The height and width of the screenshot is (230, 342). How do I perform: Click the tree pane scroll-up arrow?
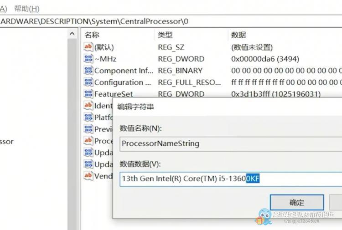(72, 34)
